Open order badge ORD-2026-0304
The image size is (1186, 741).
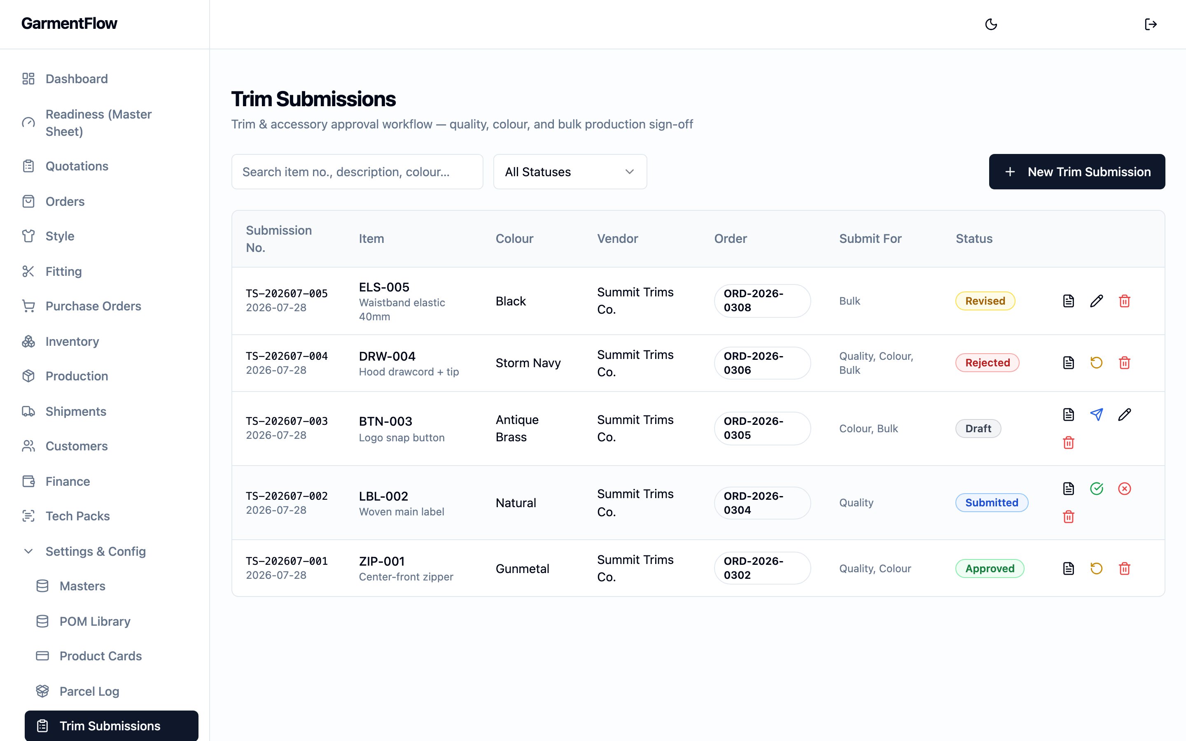[762, 503]
